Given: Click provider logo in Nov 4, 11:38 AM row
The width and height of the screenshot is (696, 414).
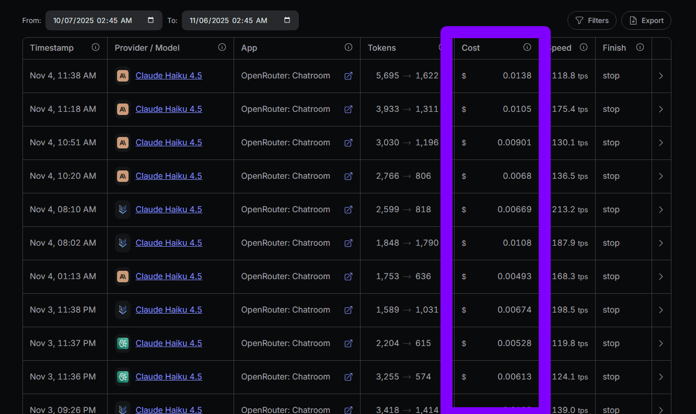Looking at the screenshot, I should coord(123,76).
